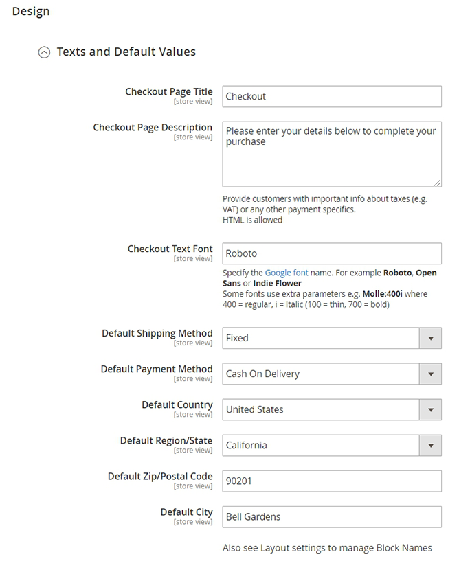This screenshot has width=470, height=570.
Task: Click the Checkout Text Font field
Action: click(331, 253)
